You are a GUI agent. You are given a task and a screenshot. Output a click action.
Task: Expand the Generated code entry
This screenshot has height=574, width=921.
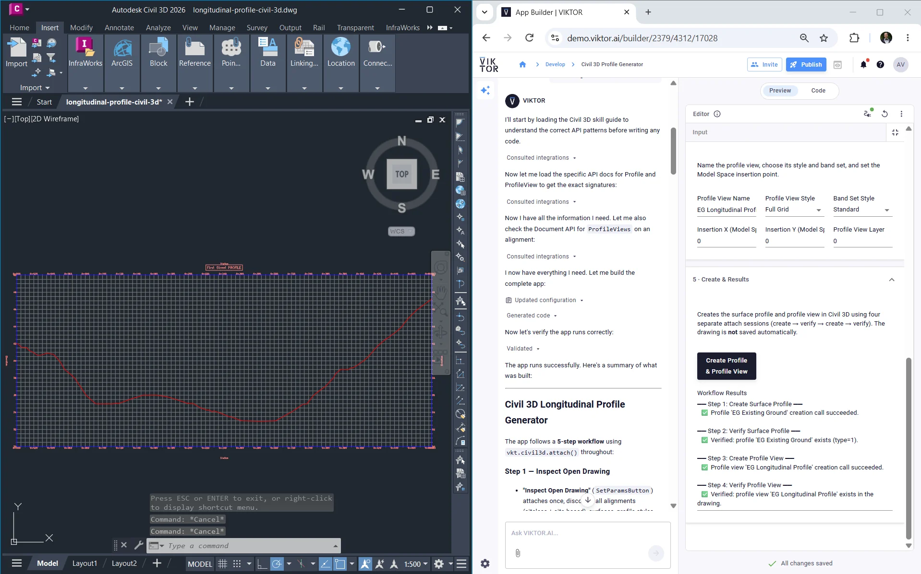point(532,316)
